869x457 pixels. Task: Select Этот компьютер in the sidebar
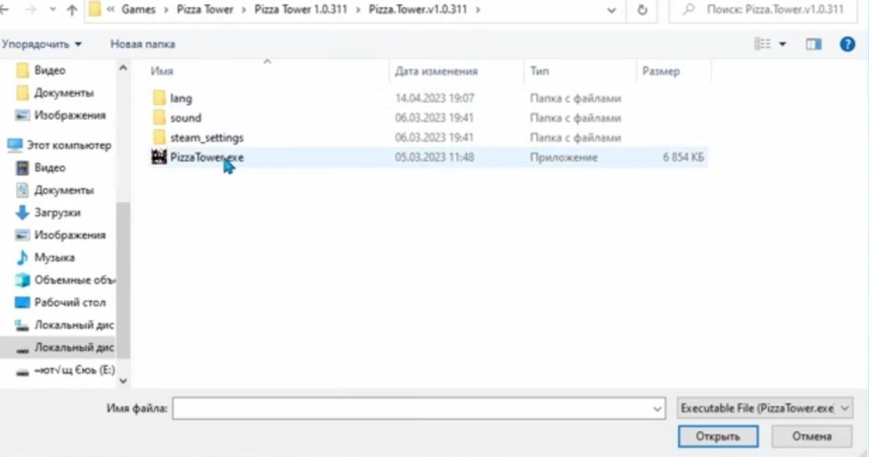pyautogui.click(x=69, y=145)
